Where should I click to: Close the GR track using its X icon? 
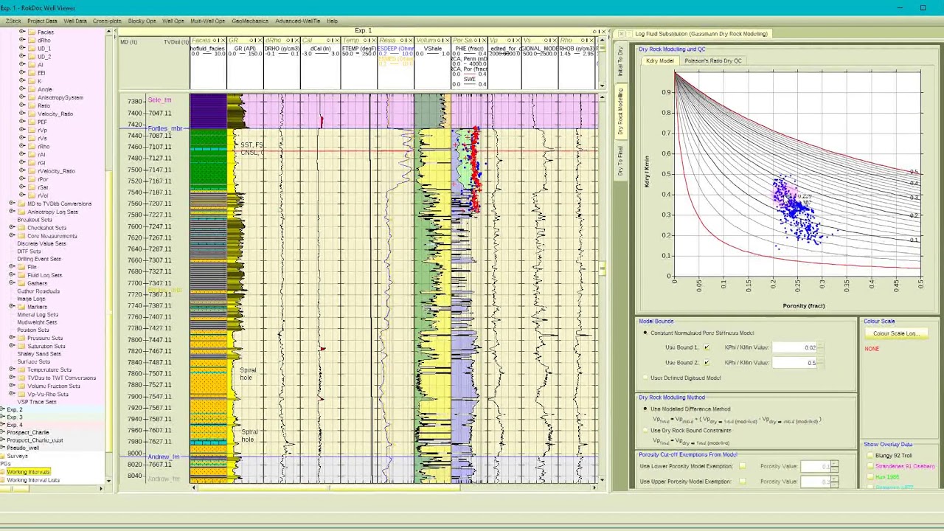[x=260, y=40]
